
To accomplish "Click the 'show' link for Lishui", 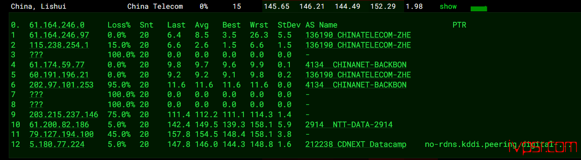I will (448, 7).
